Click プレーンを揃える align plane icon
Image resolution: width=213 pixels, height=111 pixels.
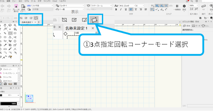(x=16, y=6)
